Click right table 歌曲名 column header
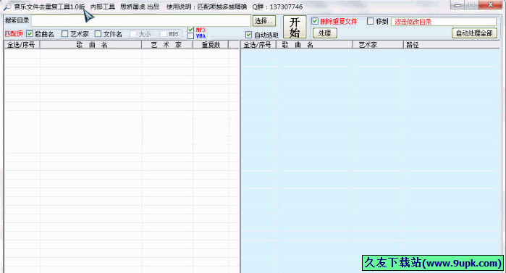Viewport: 506px width, 273px height. [x=314, y=45]
